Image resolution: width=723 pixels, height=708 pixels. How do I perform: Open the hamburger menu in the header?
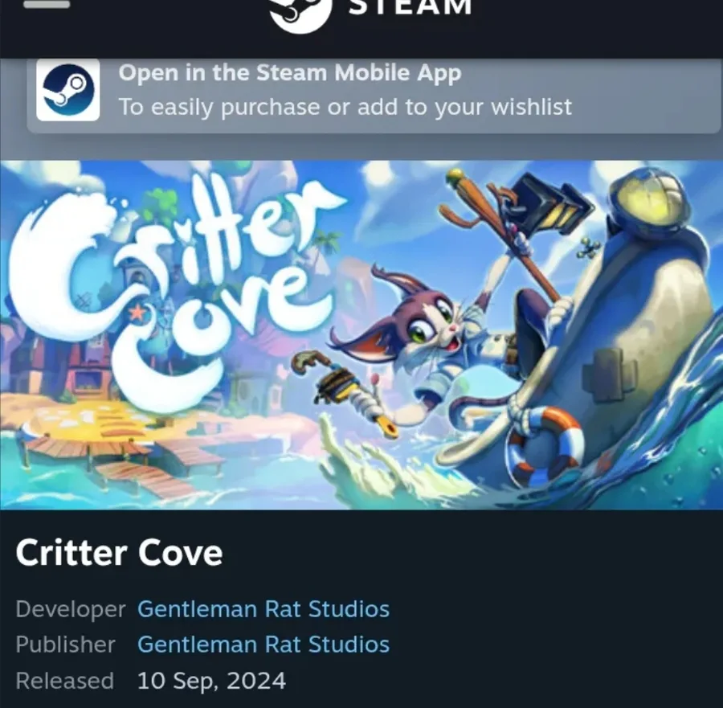pyautogui.click(x=47, y=4)
